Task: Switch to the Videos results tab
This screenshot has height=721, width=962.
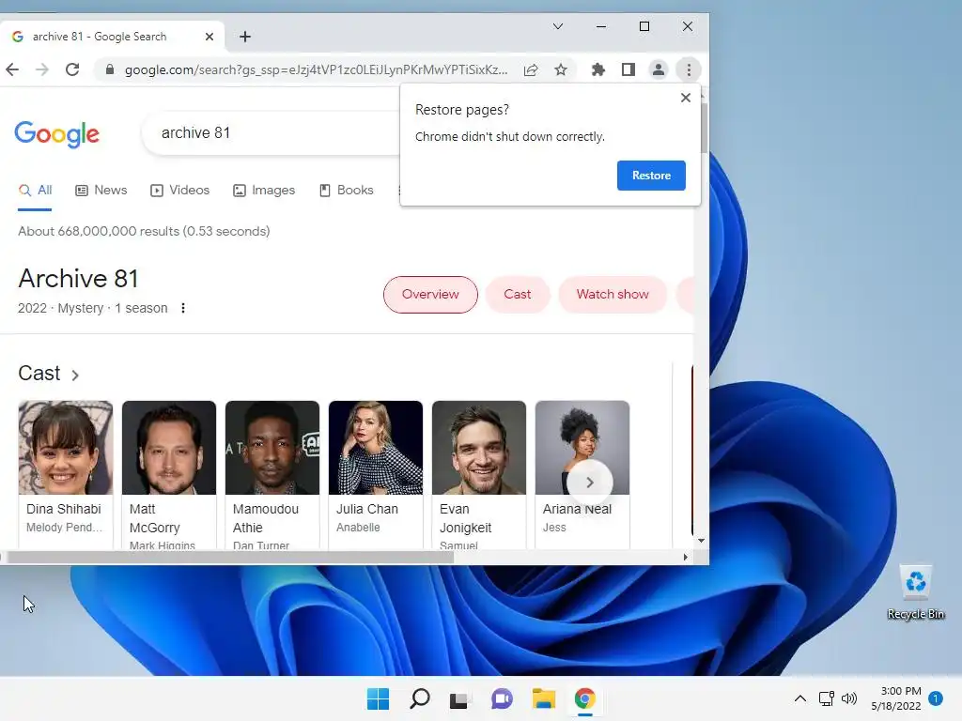Action: pos(179,191)
